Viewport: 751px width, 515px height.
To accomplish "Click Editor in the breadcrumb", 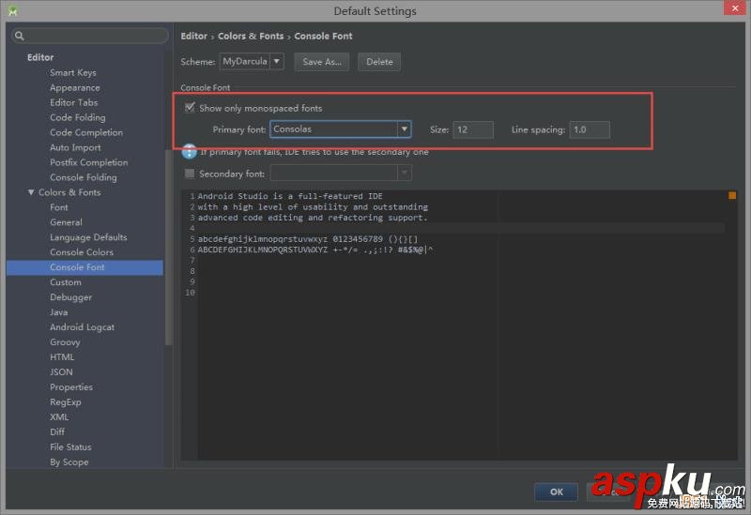I will (x=194, y=36).
